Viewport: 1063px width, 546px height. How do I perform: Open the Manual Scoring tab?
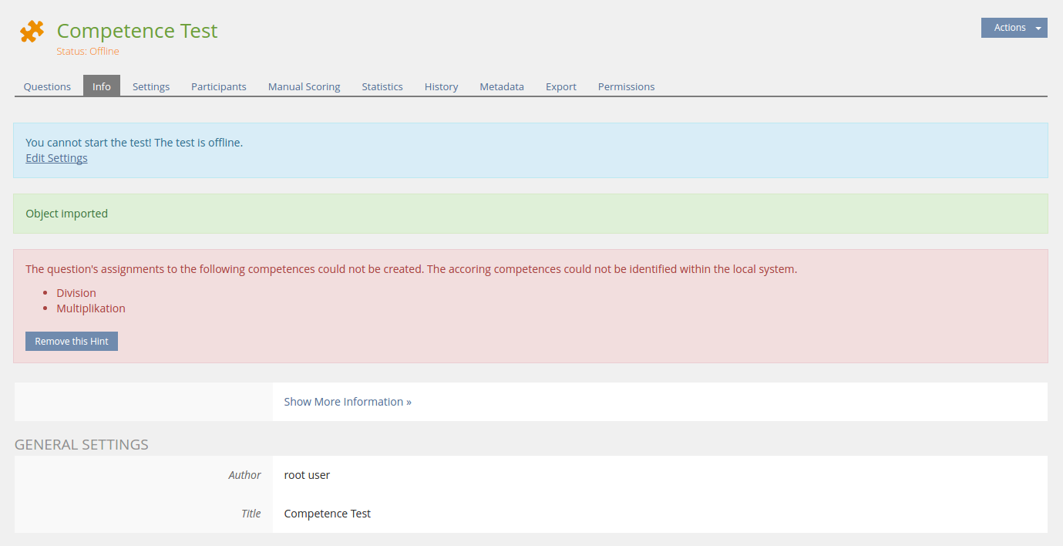pos(304,86)
